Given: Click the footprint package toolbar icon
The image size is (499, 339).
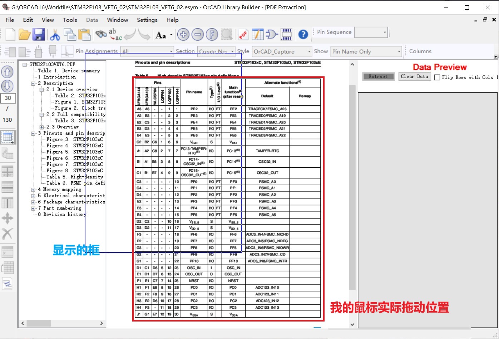Looking at the screenshot, I should 286,34.
